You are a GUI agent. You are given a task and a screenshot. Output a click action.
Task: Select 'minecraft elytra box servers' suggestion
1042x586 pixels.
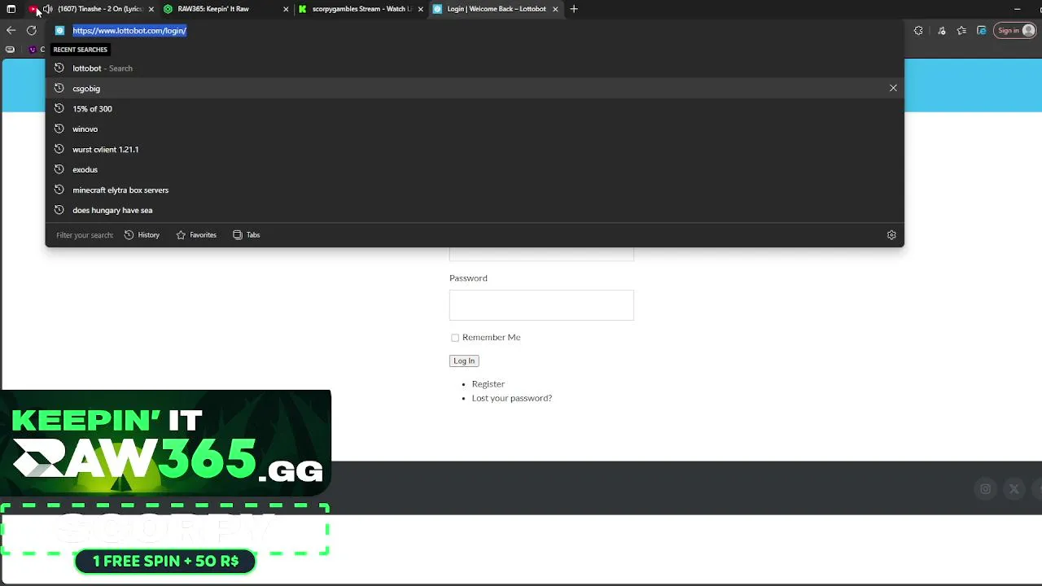tap(475, 190)
